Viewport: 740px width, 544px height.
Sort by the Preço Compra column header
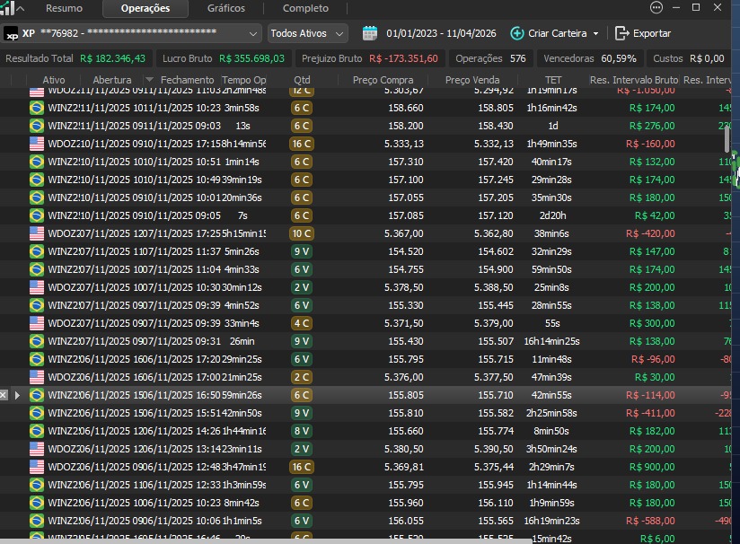[383, 80]
